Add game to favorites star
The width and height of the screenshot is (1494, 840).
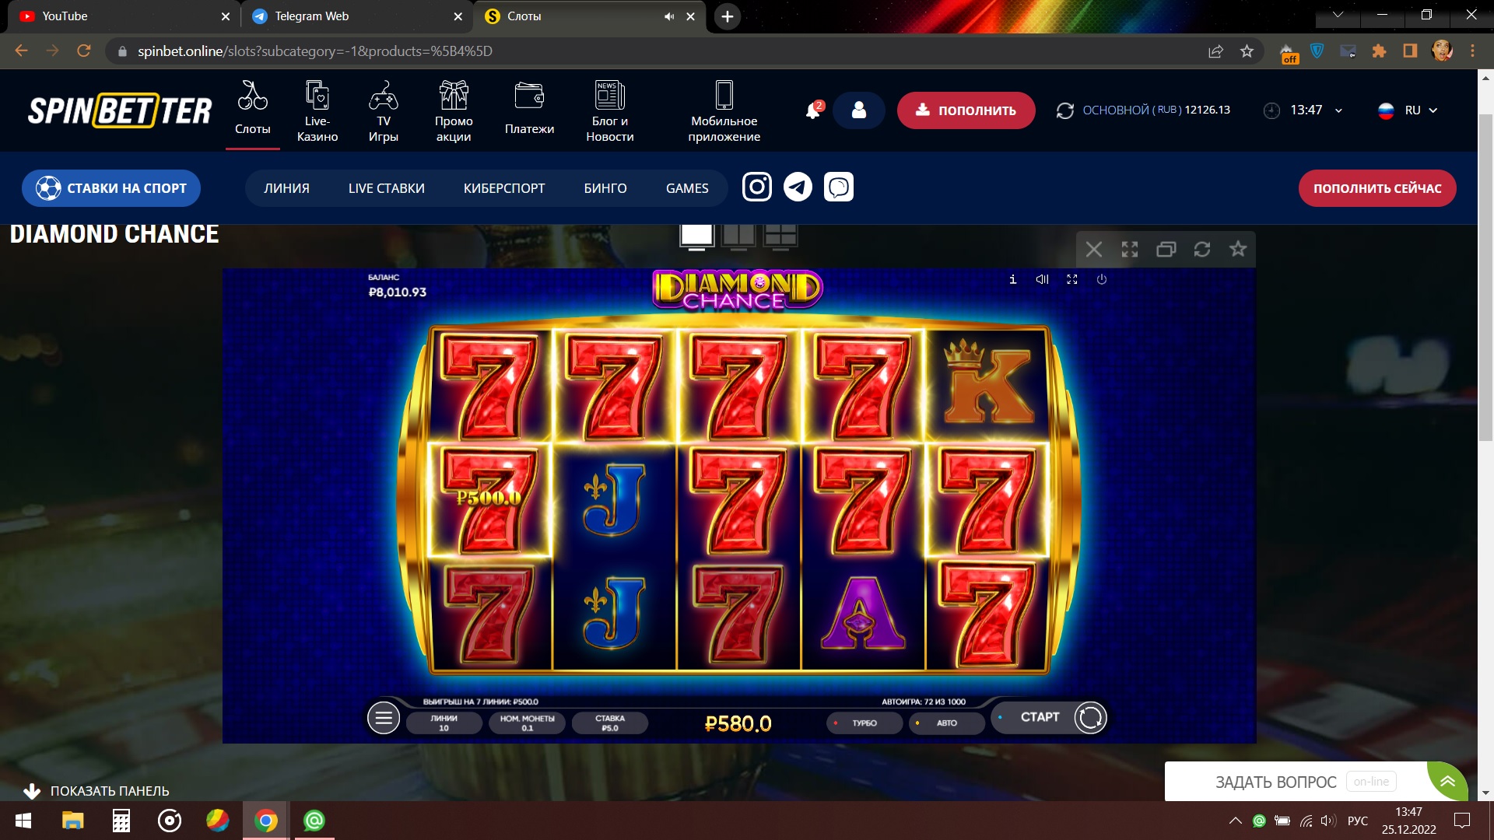[1237, 249]
